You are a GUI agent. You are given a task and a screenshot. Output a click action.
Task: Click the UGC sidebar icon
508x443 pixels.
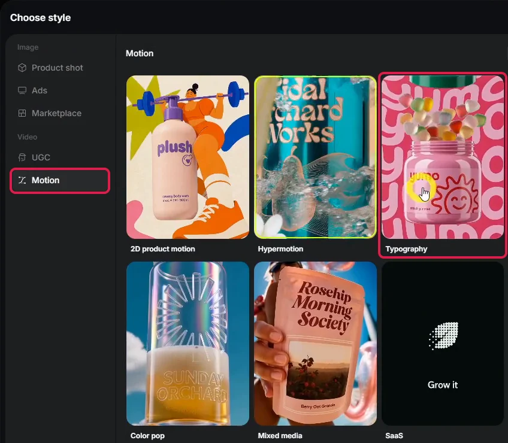(22, 157)
